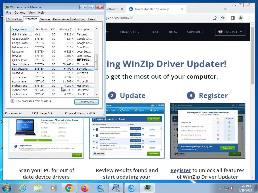Select the services.exe process row
The height and width of the screenshot is (193, 258).
(52, 69)
